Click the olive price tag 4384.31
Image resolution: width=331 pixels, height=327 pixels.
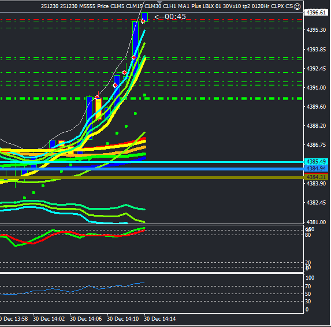tap(316, 177)
